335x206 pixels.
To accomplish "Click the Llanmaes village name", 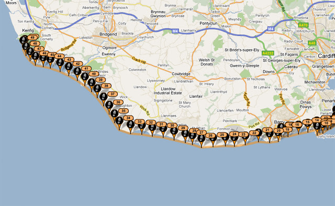I will point(169,116).
